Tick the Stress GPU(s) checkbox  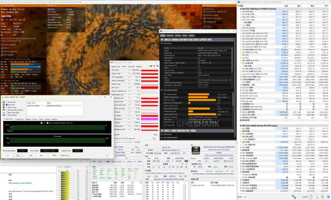[7, 115]
